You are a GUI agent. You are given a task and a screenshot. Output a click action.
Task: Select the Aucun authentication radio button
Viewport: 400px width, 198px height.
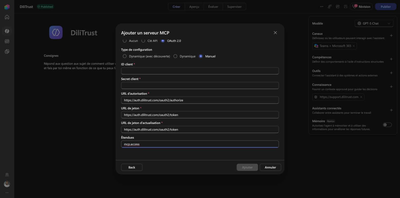pyautogui.click(x=125, y=41)
